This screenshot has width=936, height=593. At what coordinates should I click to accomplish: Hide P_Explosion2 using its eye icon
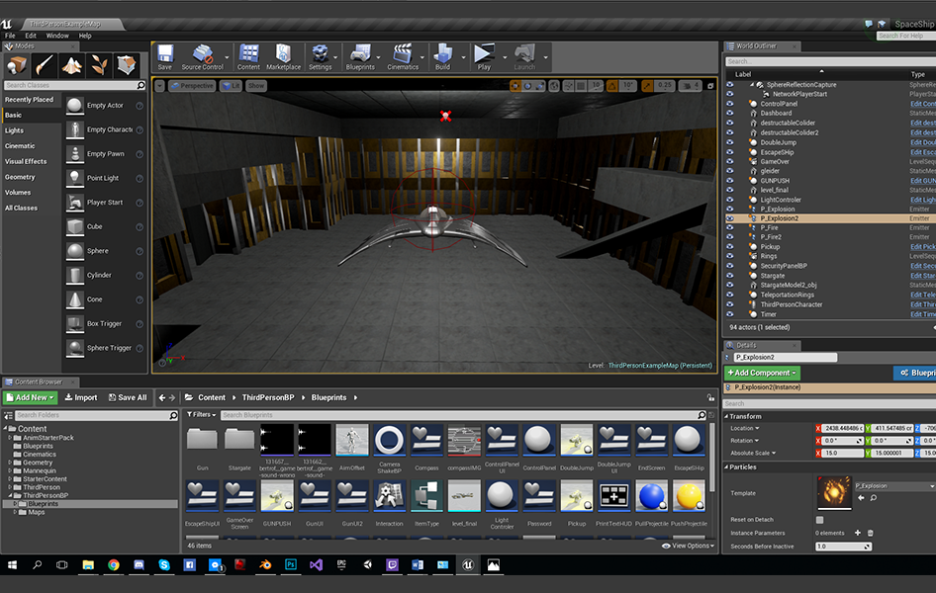(x=730, y=218)
